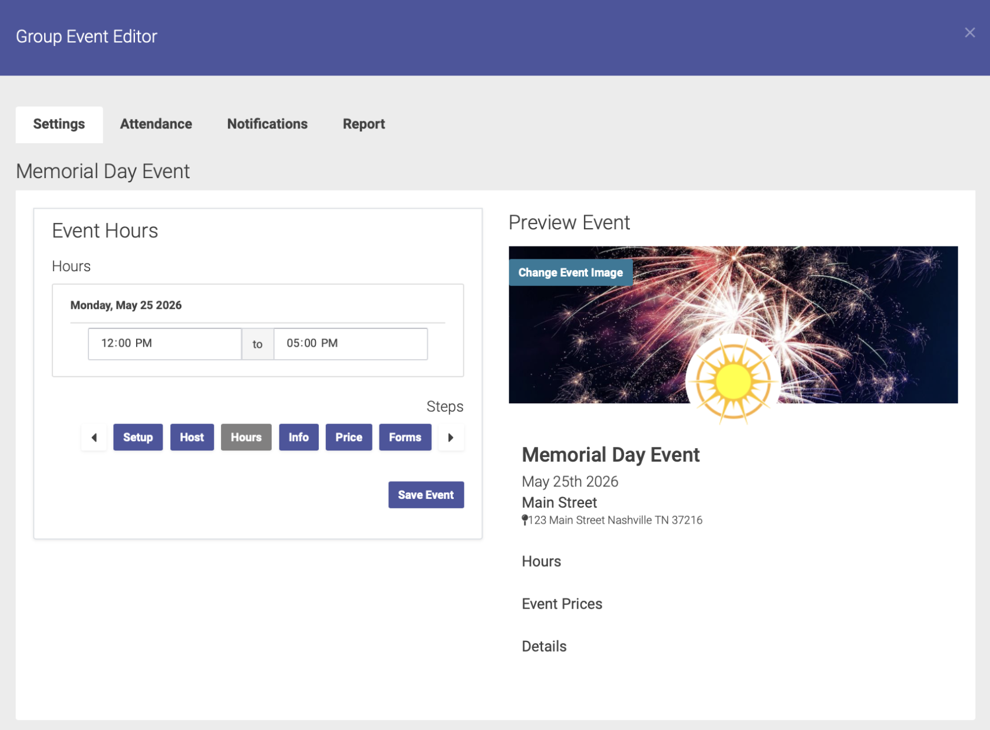
Task: Edit the 05:00 PM end time field
Action: [x=351, y=344]
